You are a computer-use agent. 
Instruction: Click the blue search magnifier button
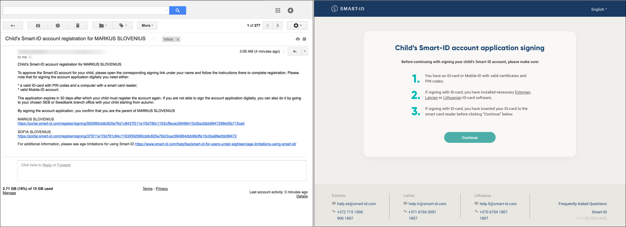click(x=178, y=10)
